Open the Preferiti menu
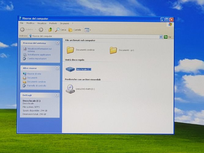The height and width of the screenshot is (153, 204). coord(53,24)
